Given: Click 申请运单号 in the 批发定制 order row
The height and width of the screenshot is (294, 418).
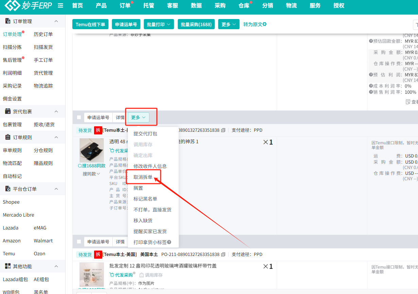Looking at the screenshot, I should [98, 242].
